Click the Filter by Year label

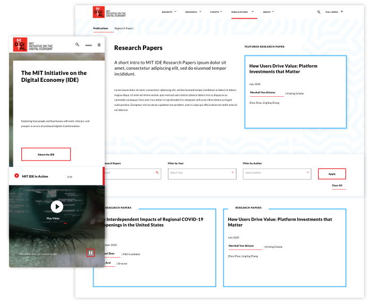tap(175, 163)
